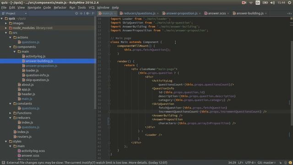This screenshot has width=293, height=165.
Task: Click the UTF-8 file encoding selector
Action: (250, 163)
